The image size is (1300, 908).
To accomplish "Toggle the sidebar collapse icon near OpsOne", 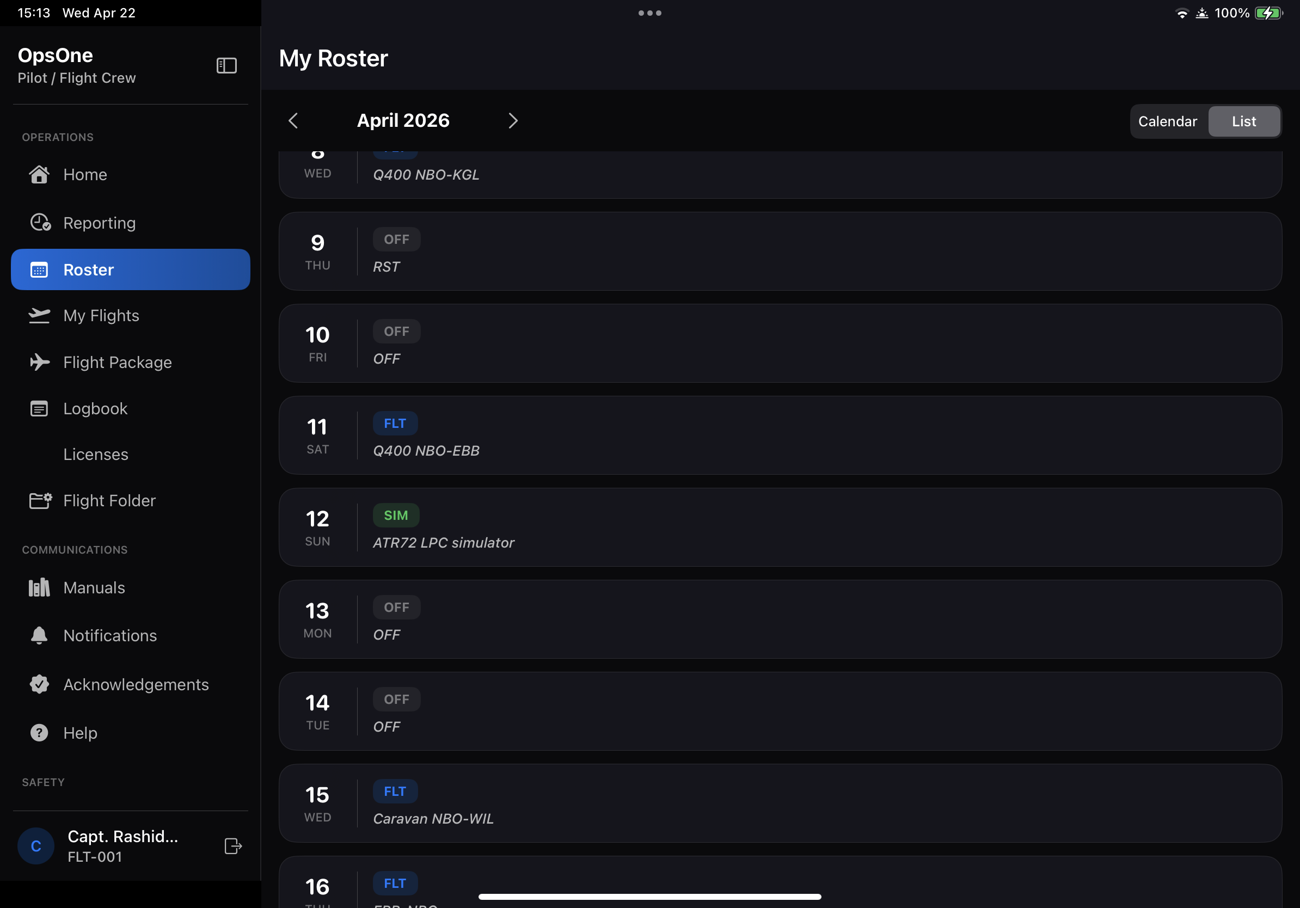I will [x=226, y=65].
